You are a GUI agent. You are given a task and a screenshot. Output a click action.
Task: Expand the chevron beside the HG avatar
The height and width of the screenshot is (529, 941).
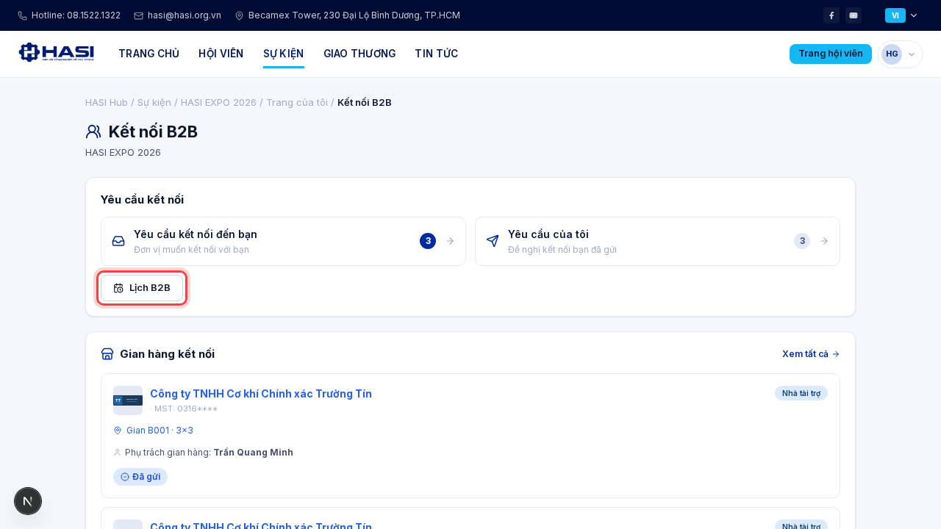[912, 54]
